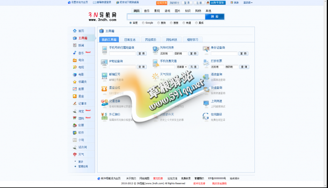This screenshot has height=188, width=328.
Task: Open the 天气 weather sidebar icon
Action: [75, 154]
